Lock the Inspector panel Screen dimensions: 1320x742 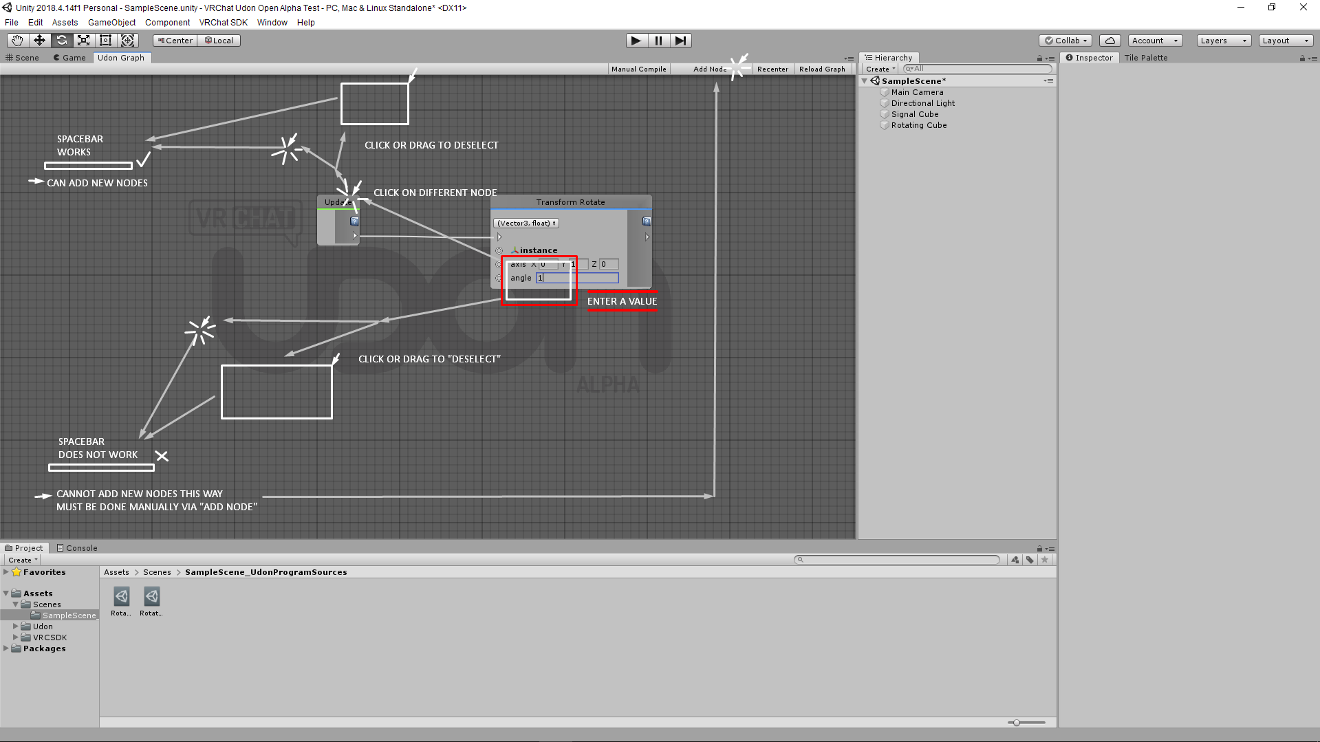1302,58
